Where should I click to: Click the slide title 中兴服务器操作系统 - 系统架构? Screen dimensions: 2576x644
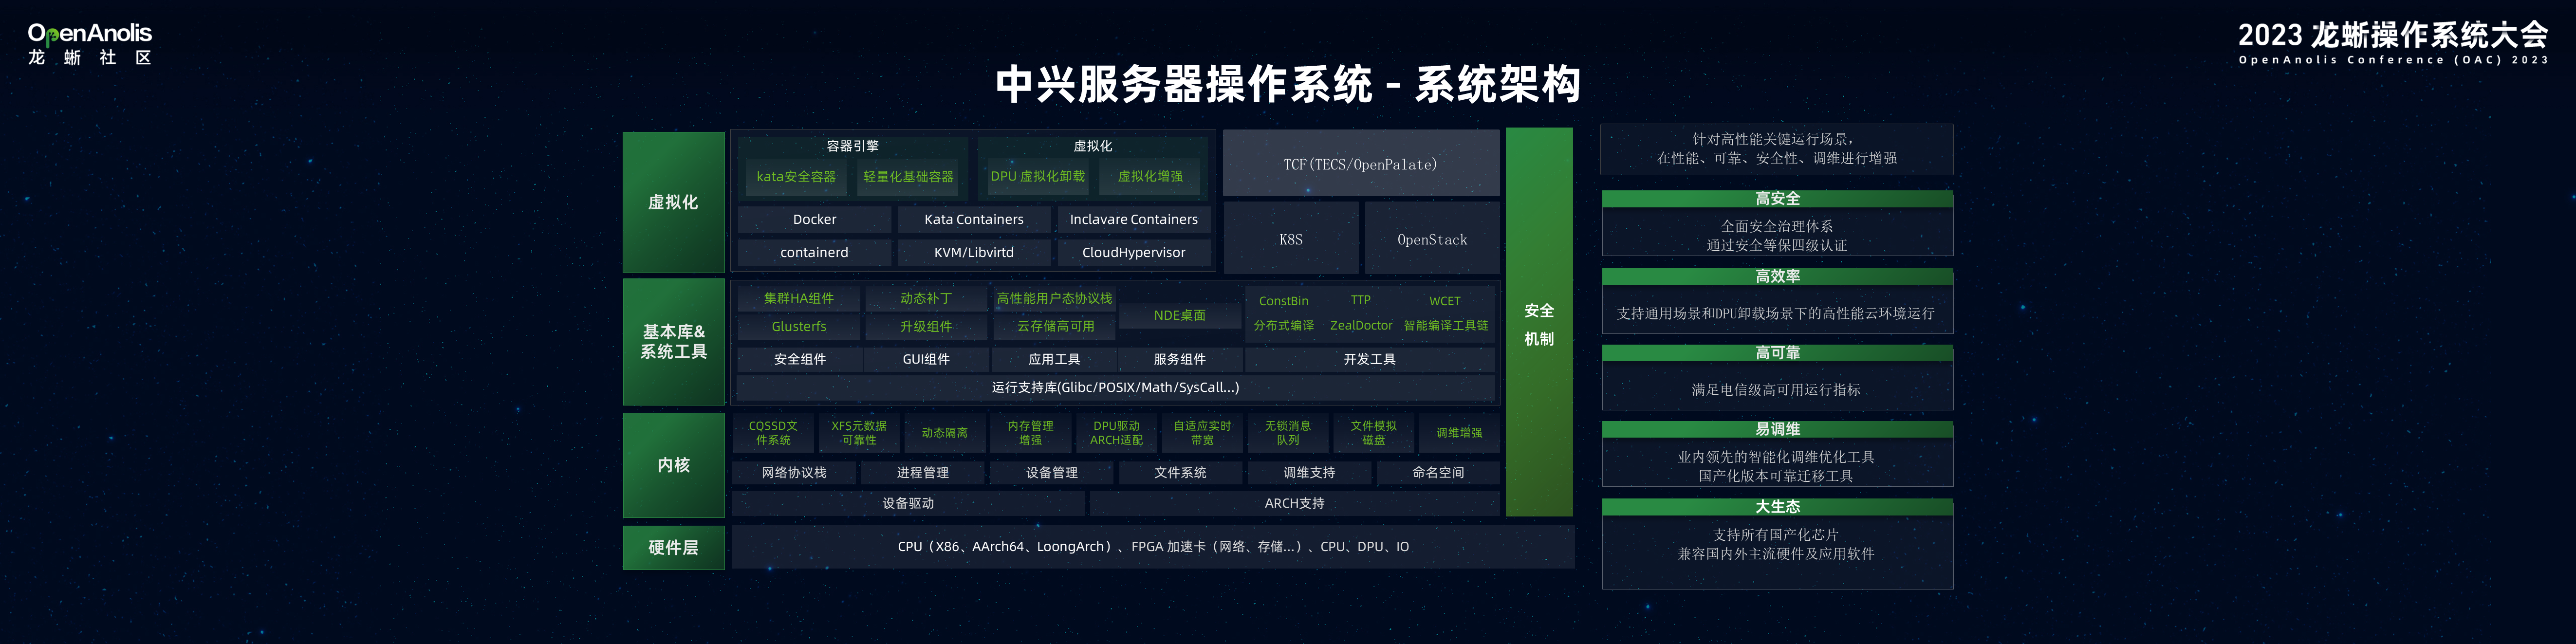click(x=1288, y=84)
